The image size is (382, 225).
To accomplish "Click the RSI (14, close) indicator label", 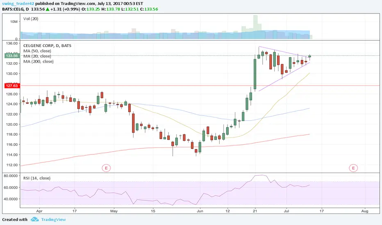I will (37, 178).
